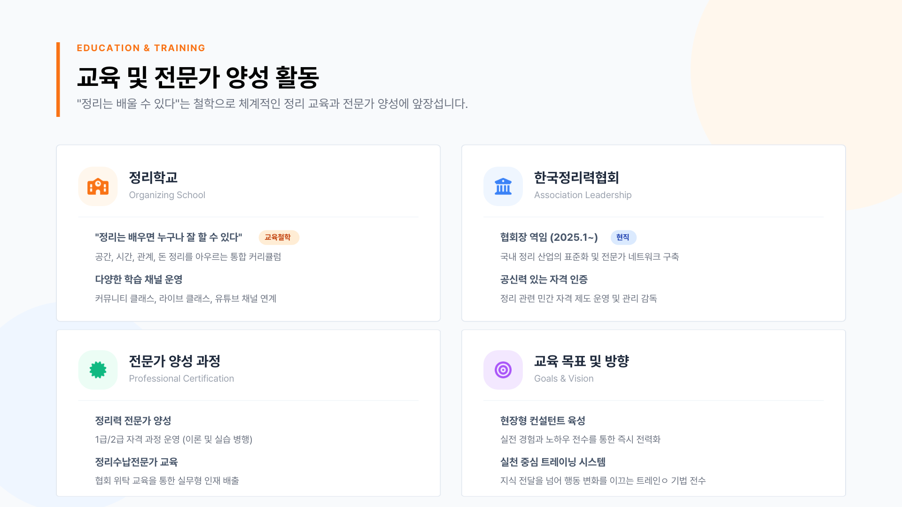902x507 pixels.
Task: Click the 한국정리력협회 card title
Action: (576, 178)
